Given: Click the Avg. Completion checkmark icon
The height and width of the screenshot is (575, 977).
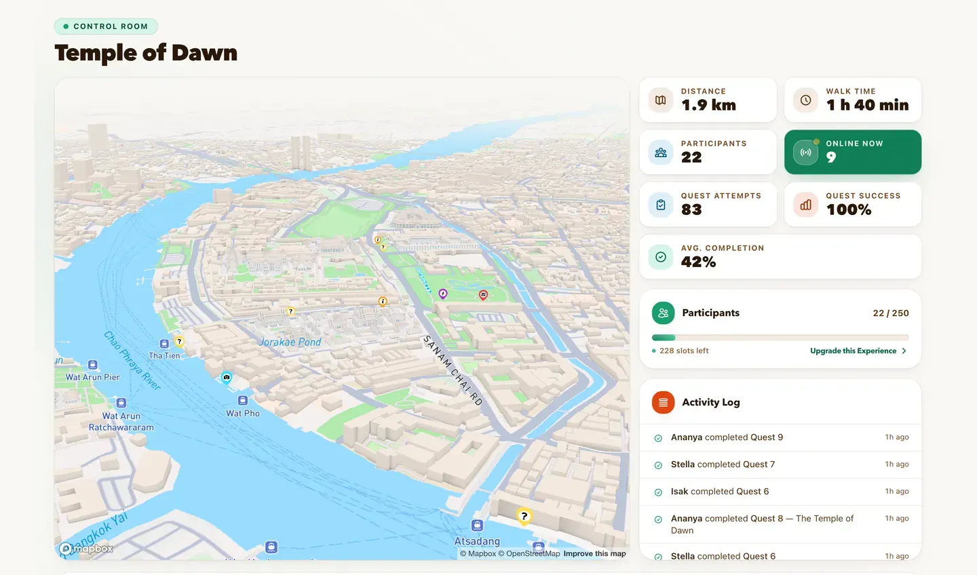Looking at the screenshot, I should click(661, 257).
